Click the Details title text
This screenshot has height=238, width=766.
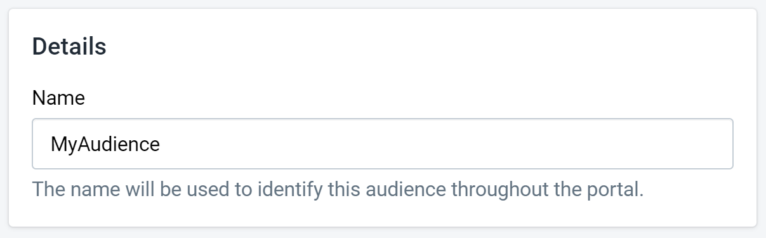[x=69, y=46]
